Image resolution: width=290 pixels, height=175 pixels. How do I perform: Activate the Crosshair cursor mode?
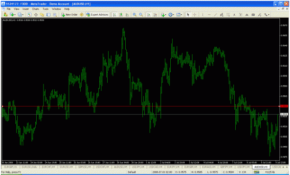(194, 15)
